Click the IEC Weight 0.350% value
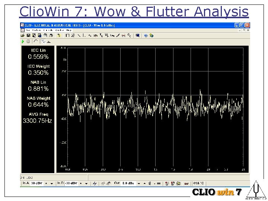268x201 pixels. [38, 73]
